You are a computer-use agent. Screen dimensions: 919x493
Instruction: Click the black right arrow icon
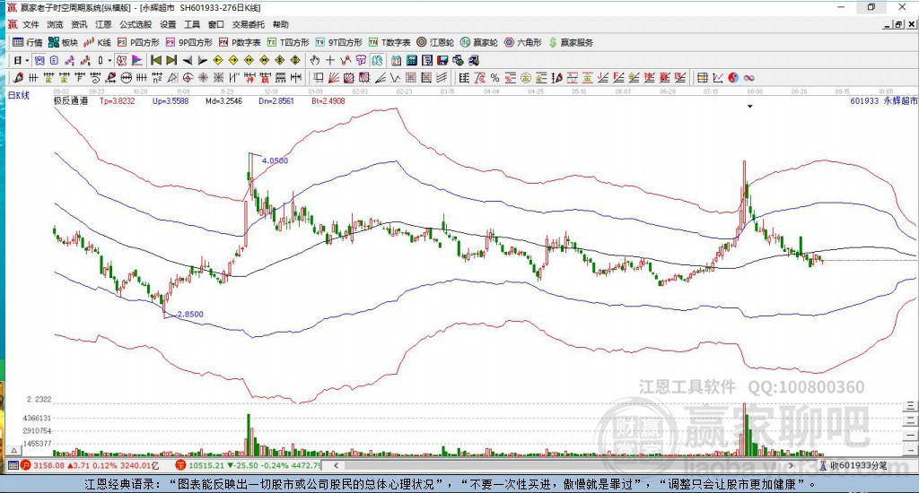[202, 60]
